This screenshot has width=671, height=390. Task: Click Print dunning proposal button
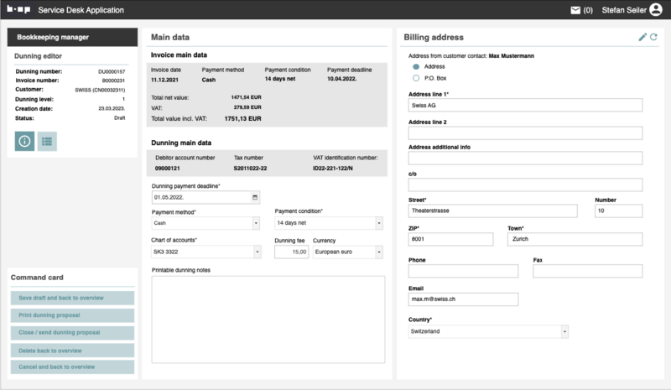tap(72, 315)
